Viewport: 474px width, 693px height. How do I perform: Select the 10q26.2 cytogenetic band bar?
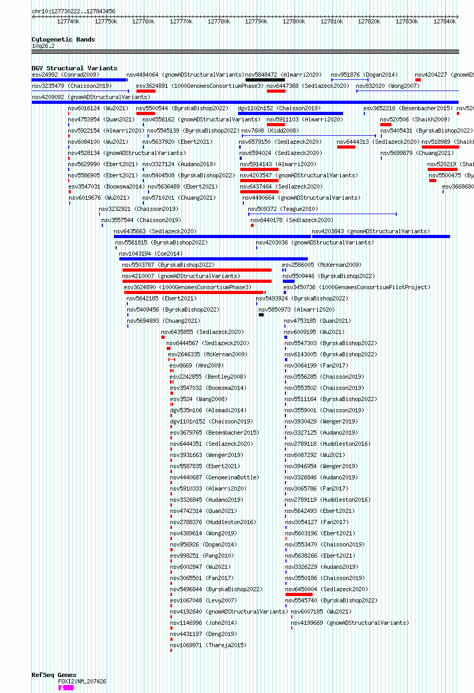245,52
